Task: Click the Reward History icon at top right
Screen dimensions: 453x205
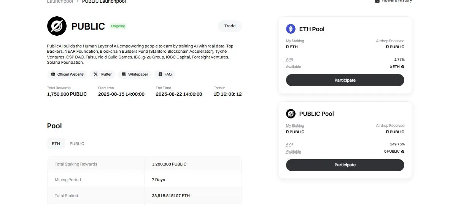Action: [377, 1]
